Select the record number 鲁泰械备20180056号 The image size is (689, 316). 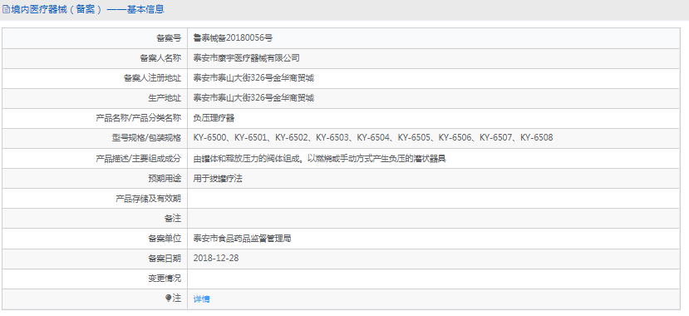click(233, 37)
